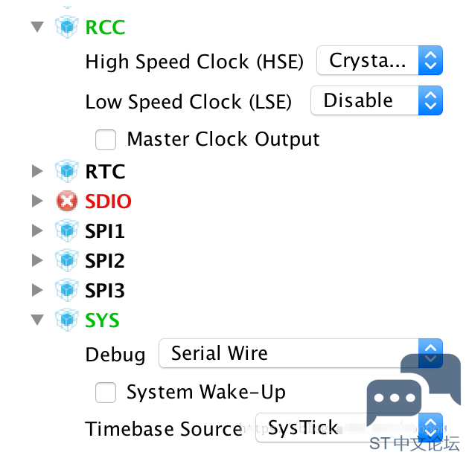
Task: Select the SPI2 tree item label
Action: tap(105, 260)
